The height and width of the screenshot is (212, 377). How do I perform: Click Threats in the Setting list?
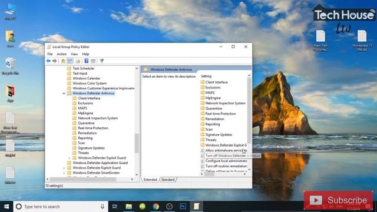(211, 140)
